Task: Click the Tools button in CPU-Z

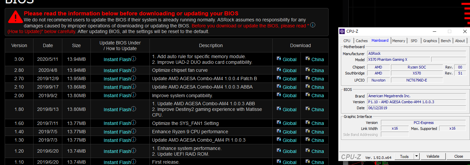Action: click(404, 156)
